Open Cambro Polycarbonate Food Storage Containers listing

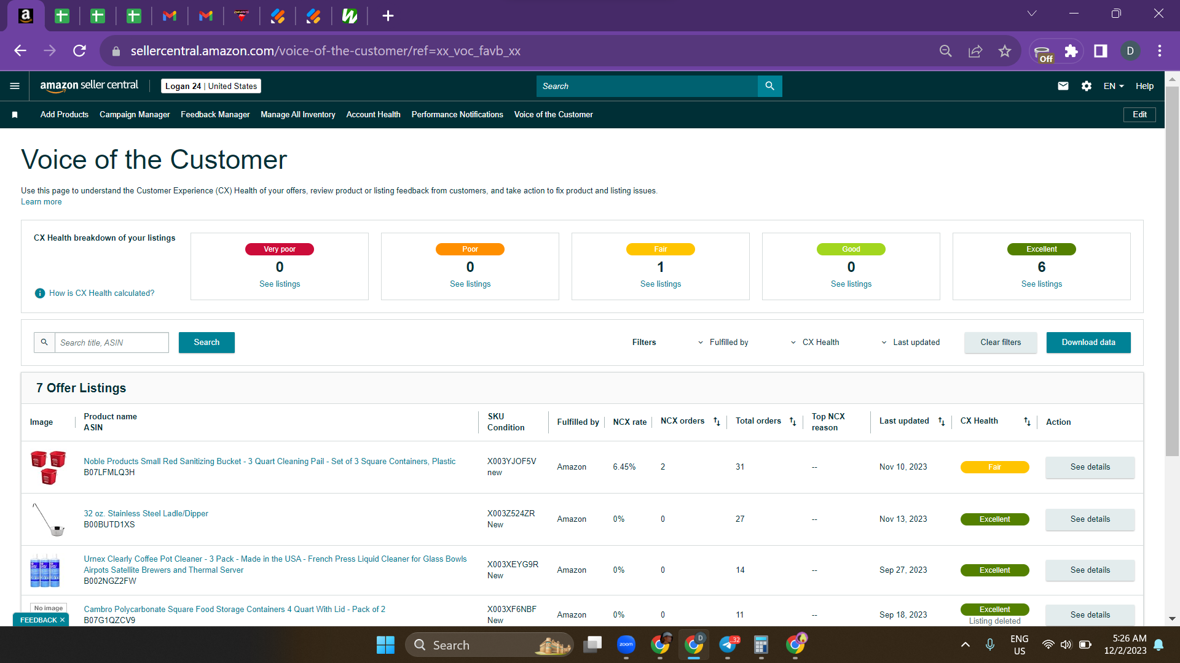234,610
